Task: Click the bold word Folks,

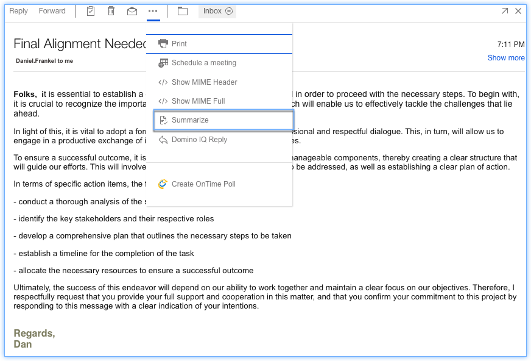Action: [25, 94]
